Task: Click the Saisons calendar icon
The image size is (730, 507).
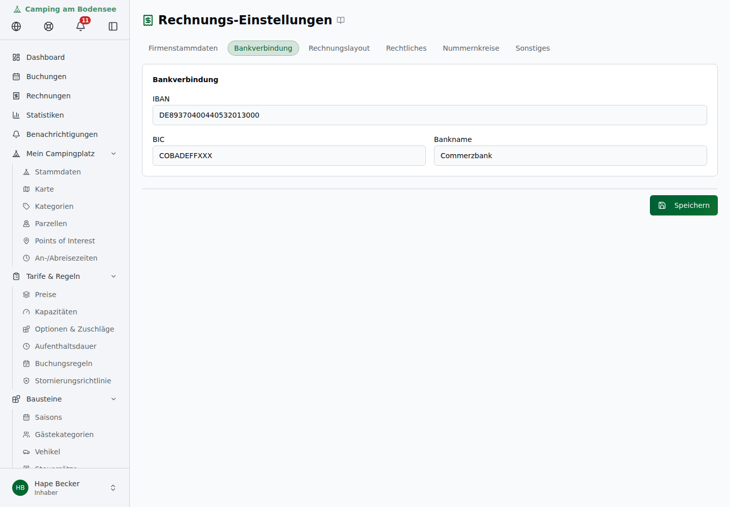Action: click(x=26, y=417)
